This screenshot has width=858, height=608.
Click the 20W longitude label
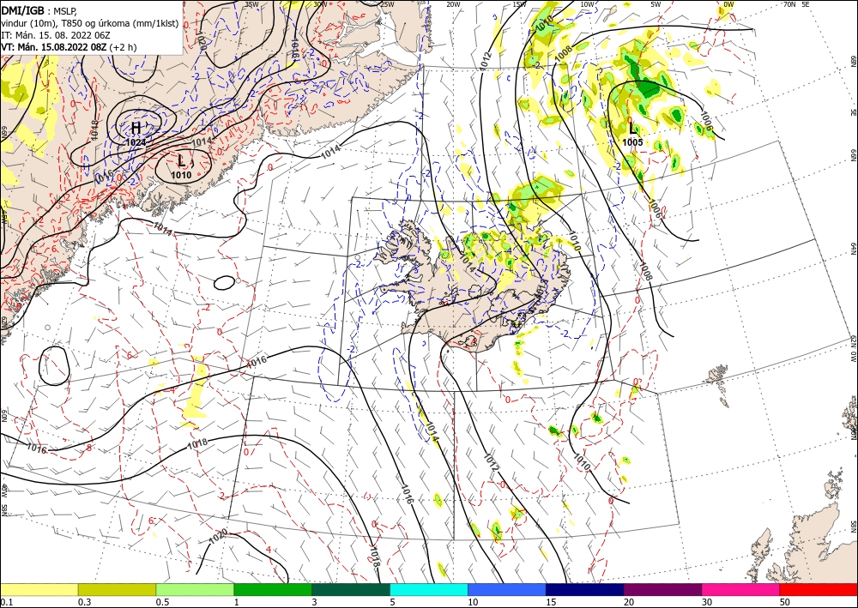(x=453, y=4)
